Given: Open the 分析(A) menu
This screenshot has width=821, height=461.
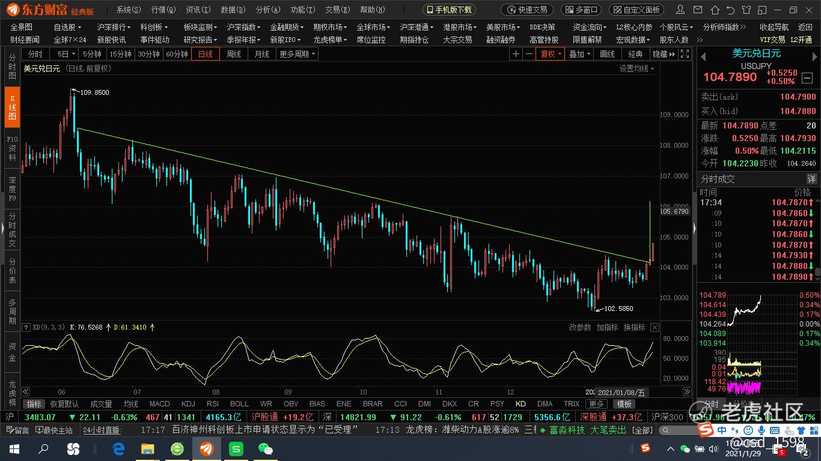Looking at the screenshot, I should pyautogui.click(x=268, y=10).
